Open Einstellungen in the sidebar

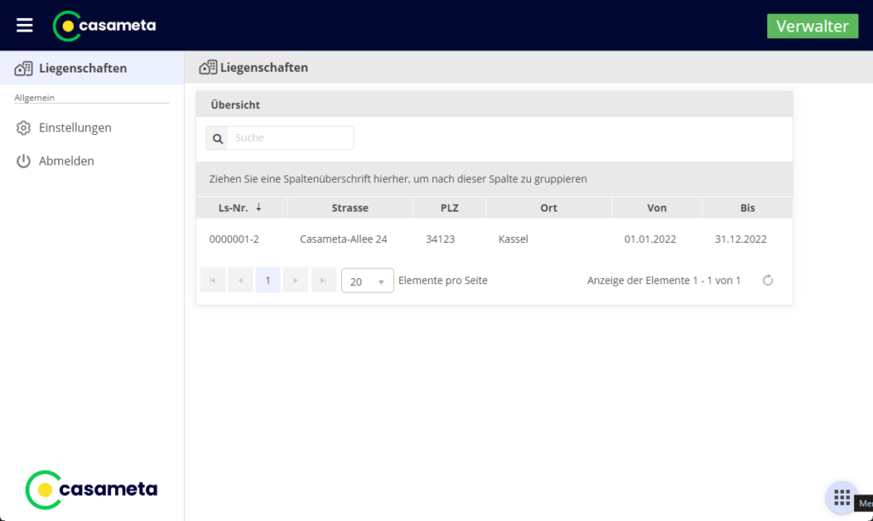point(75,127)
